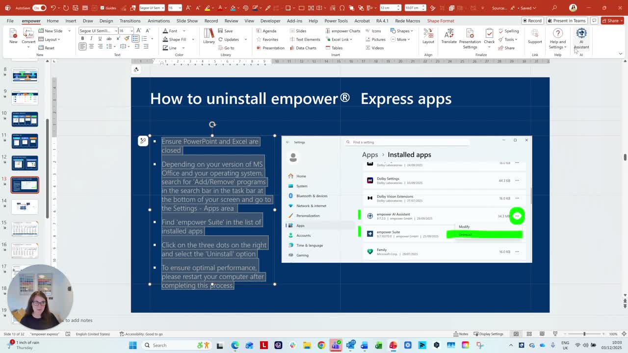Switch to the Transitions tab
Screen dimensions: 628x353
tap(130, 21)
